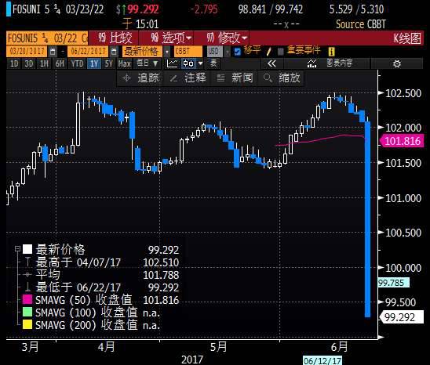Click the yellow SMAVG (200) swatch
Screen dimensions: 430x365
coord(27,324)
